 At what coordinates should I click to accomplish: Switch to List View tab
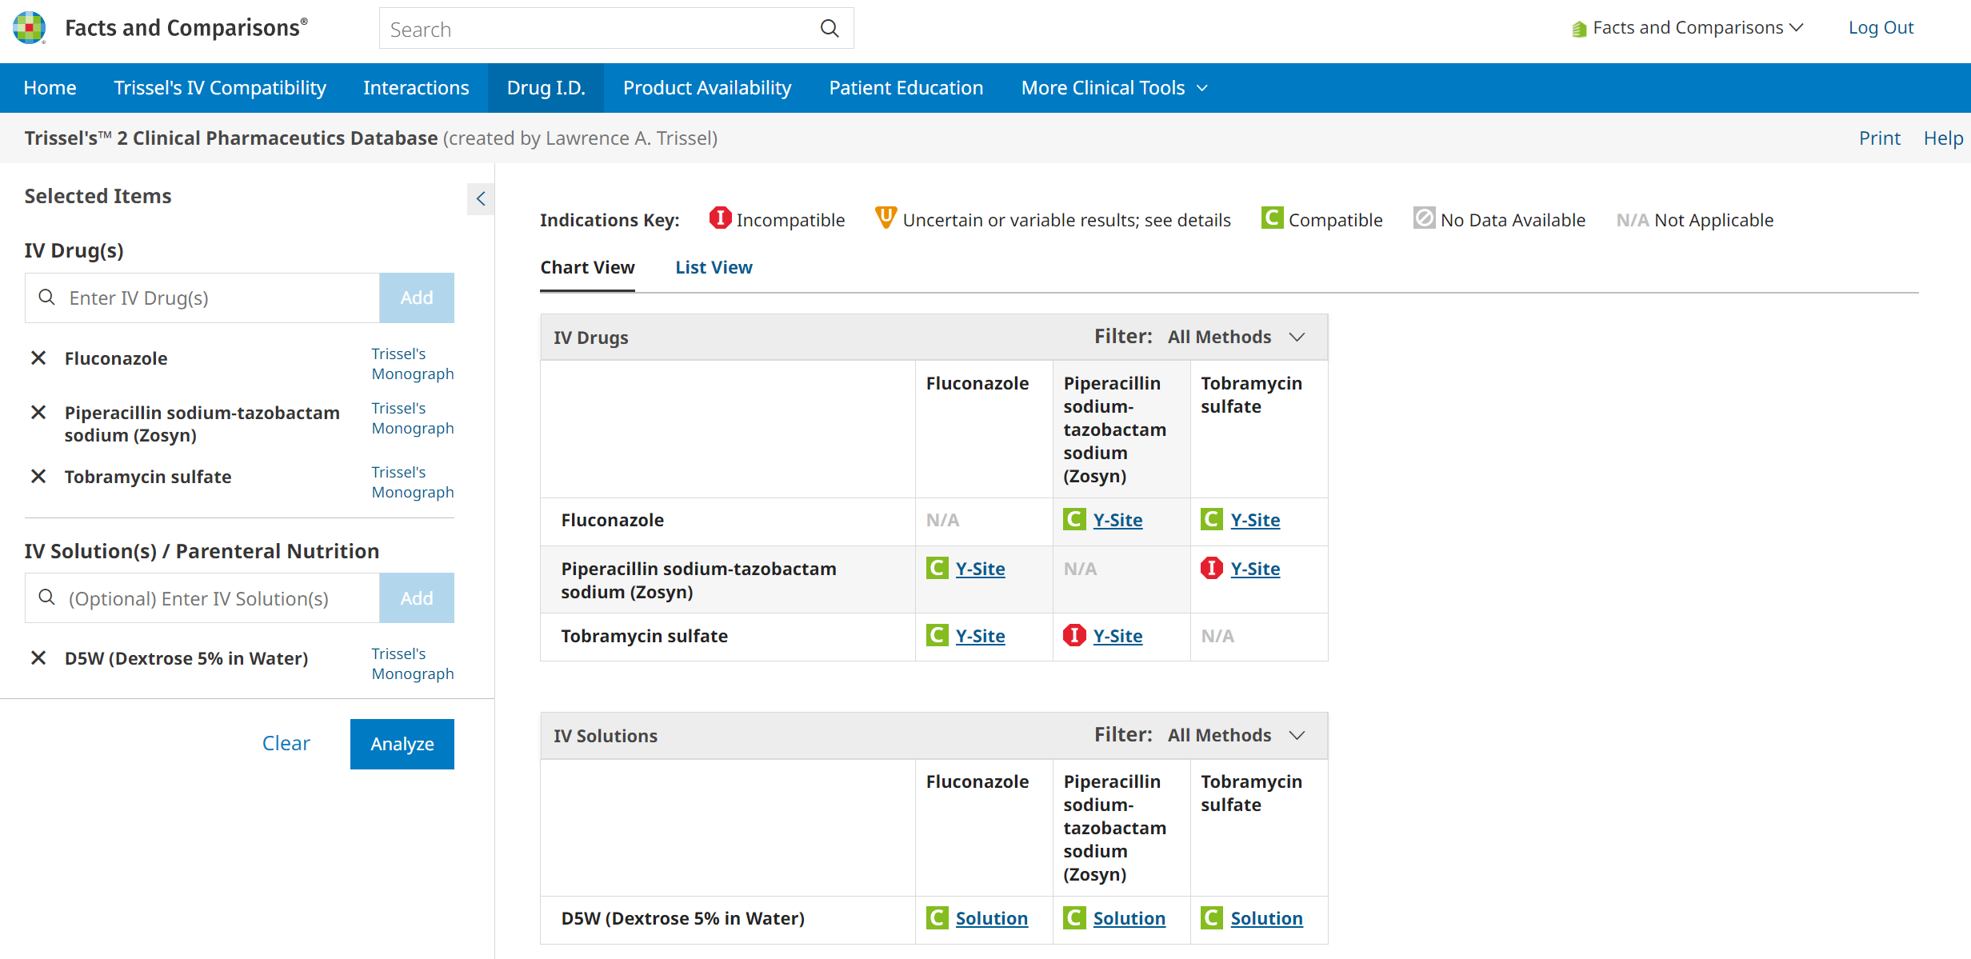pyautogui.click(x=713, y=266)
